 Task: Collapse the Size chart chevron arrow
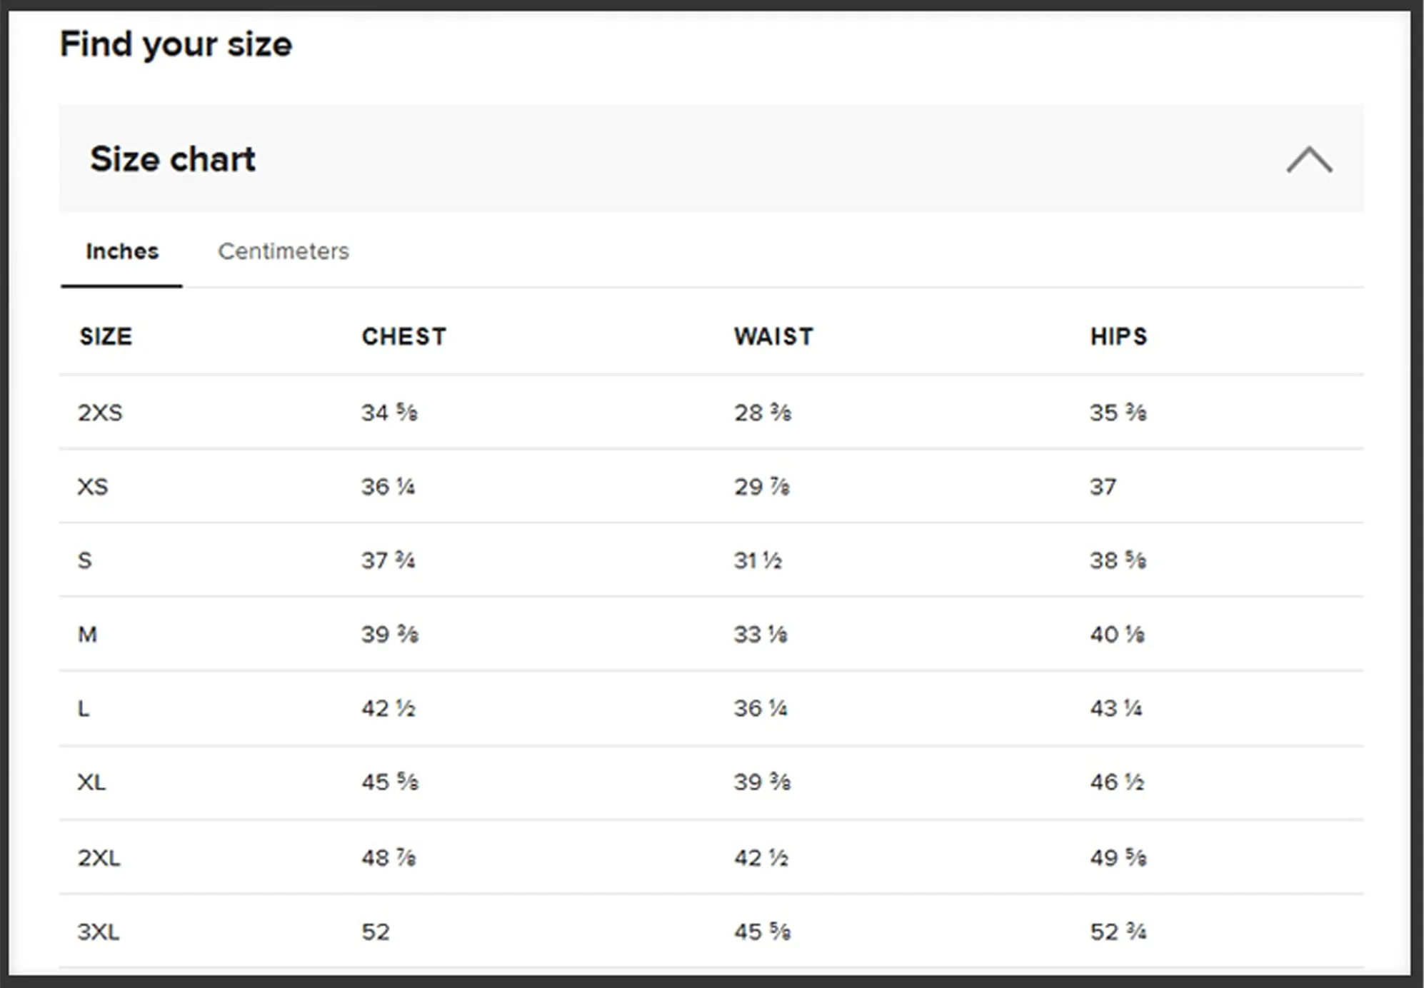tap(1309, 159)
